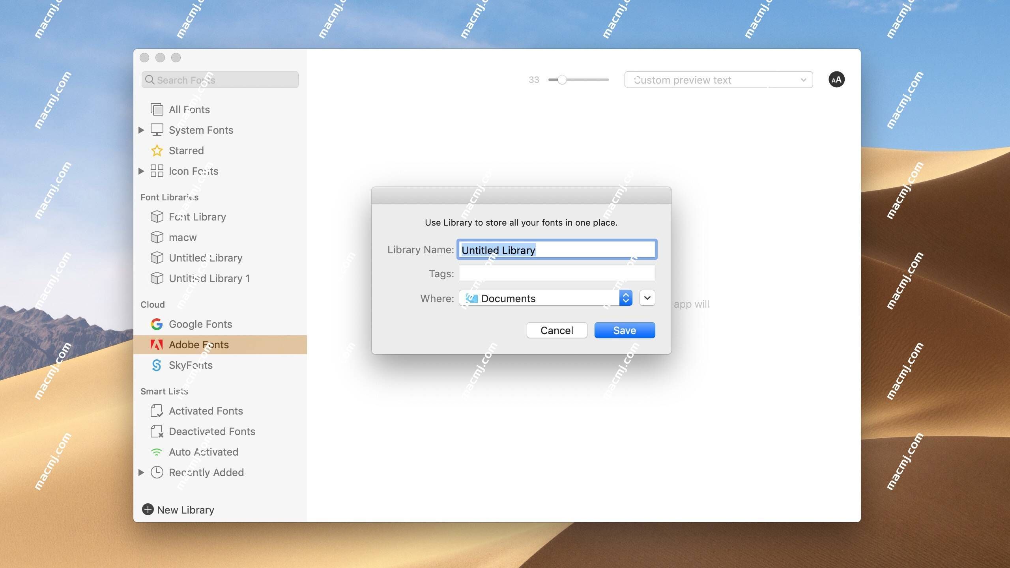
Task: Click the Cancel button in dialog
Action: point(557,329)
